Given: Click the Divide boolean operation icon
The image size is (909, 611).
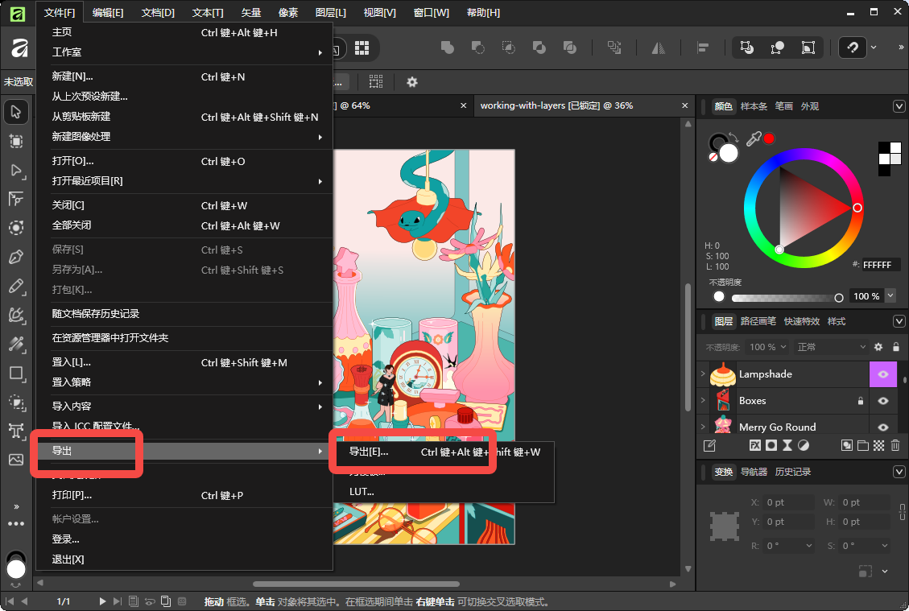Looking at the screenshot, I should click(x=570, y=47).
